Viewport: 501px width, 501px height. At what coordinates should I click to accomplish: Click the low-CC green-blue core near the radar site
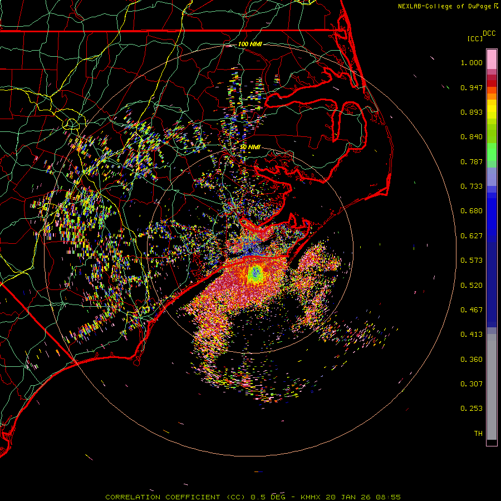pos(256,273)
